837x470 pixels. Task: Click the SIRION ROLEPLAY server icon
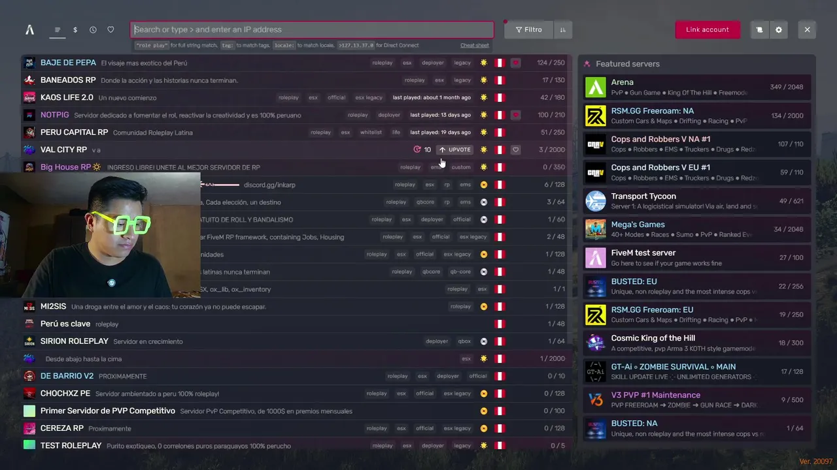(x=29, y=341)
